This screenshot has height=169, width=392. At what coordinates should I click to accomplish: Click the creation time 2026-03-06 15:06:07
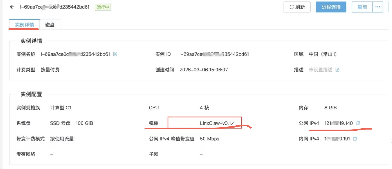click(204, 70)
